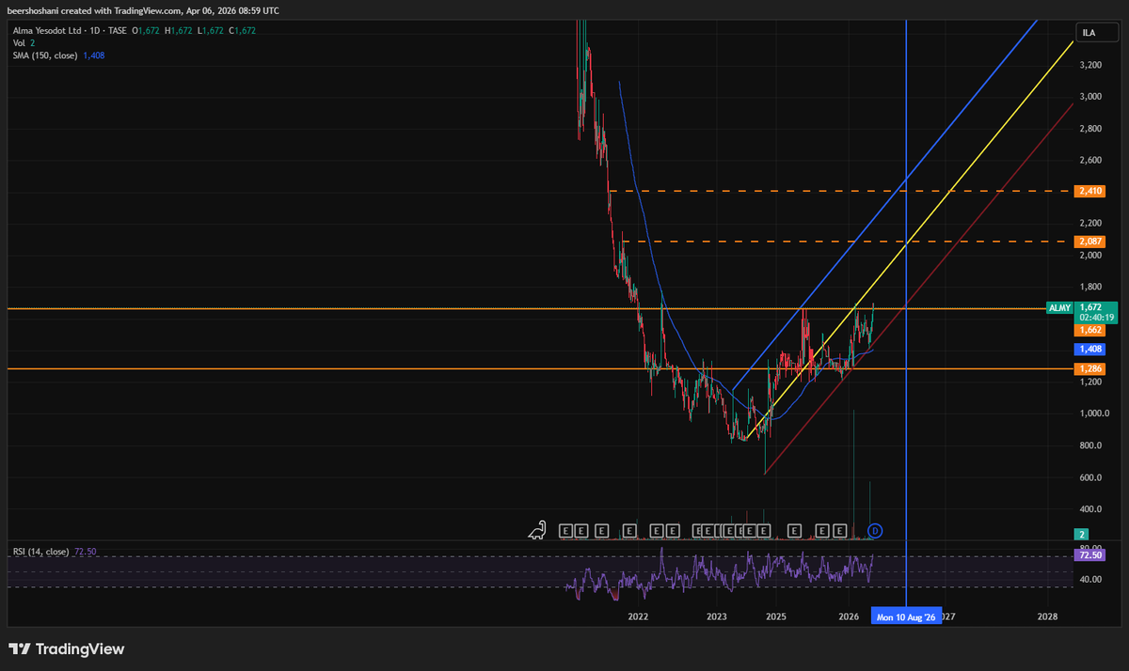Select the 2,410 orange price label

pos(1090,191)
